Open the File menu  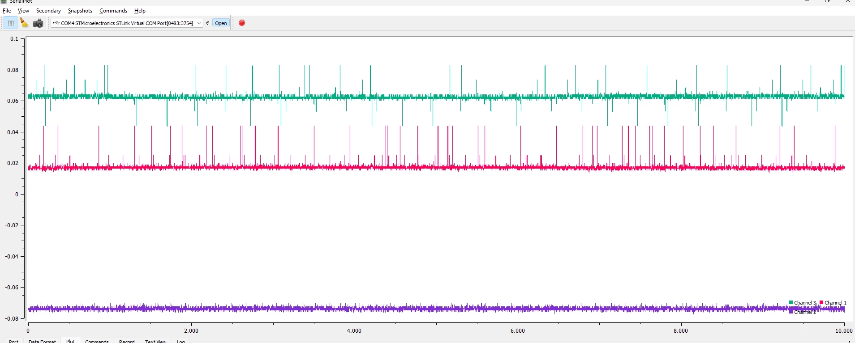7,11
